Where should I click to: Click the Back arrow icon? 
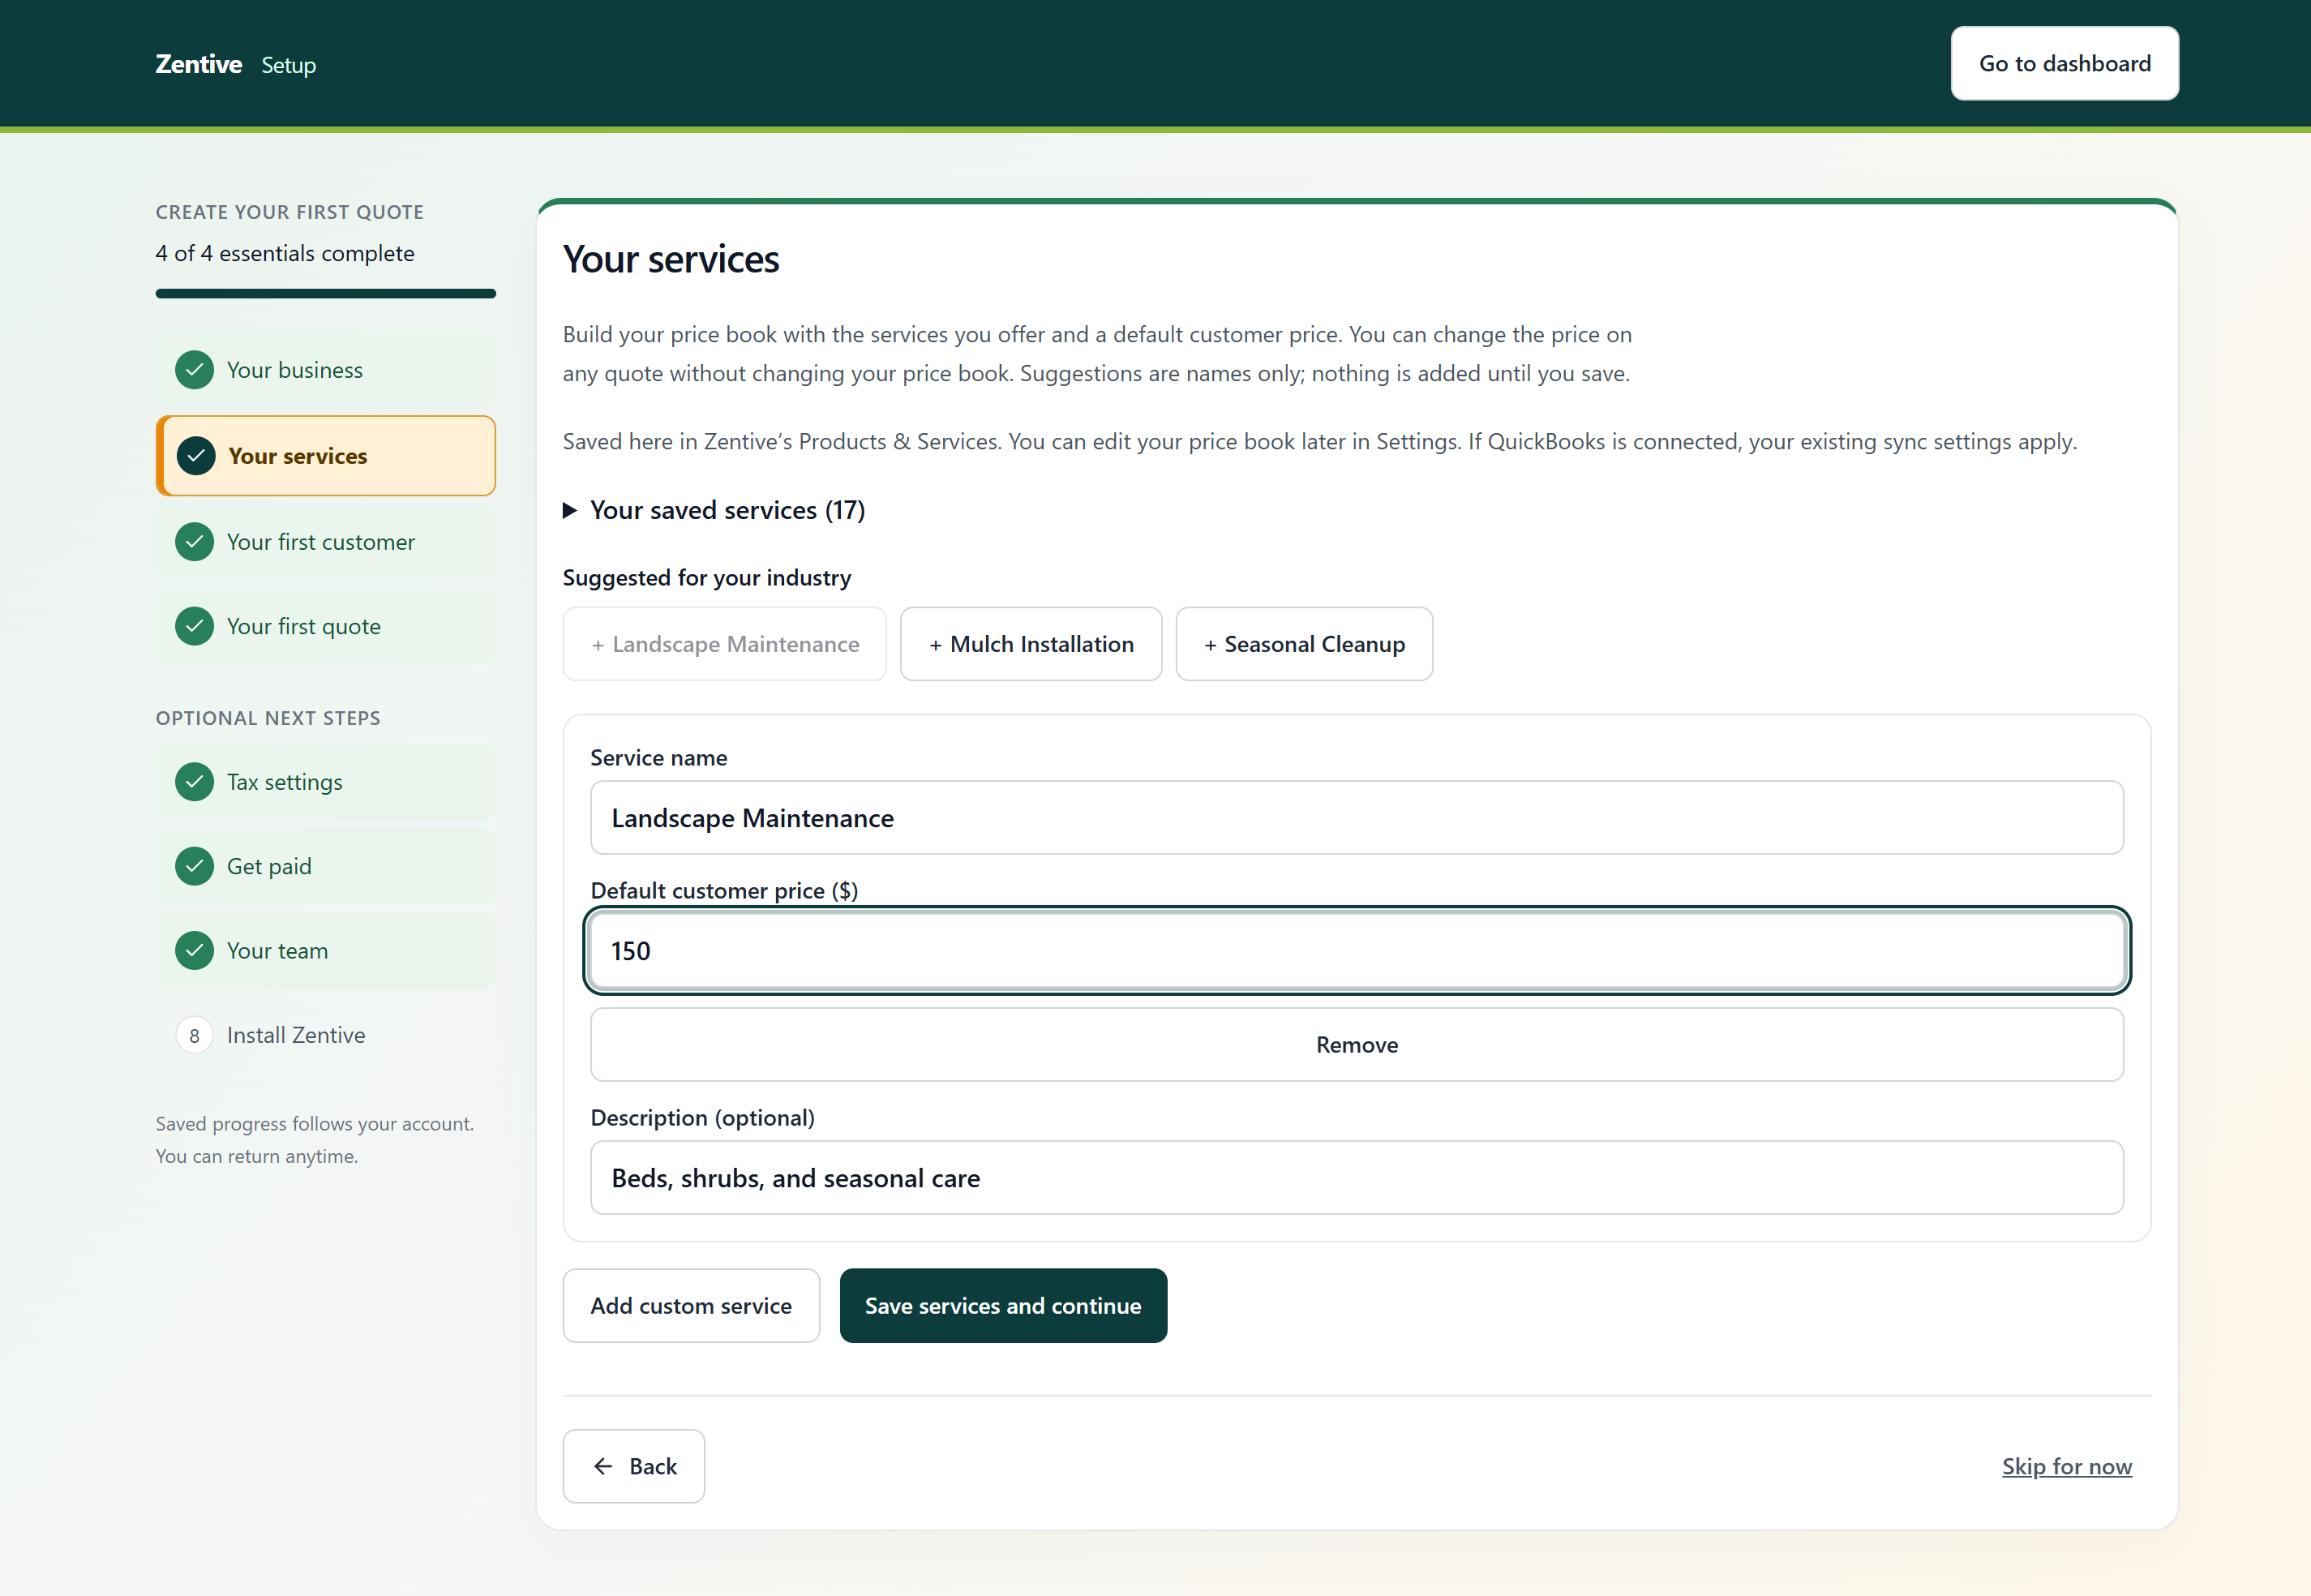602,1466
